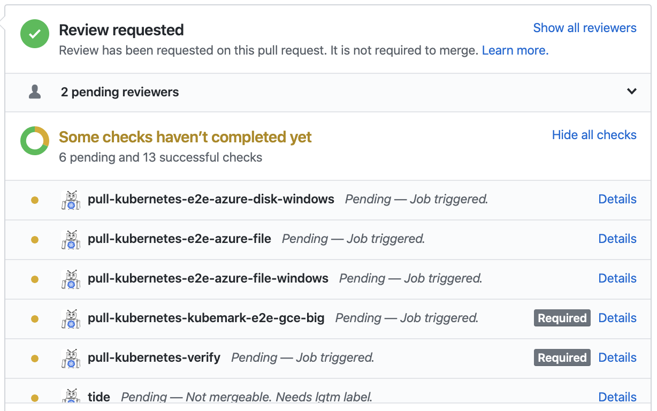The height and width of the screenshot is (411, 657).
Task: Click the Required badge on pull-kubernetes-kubemark-e2e-gce-big
Action: pyautogui.click(x=562, y=318)
